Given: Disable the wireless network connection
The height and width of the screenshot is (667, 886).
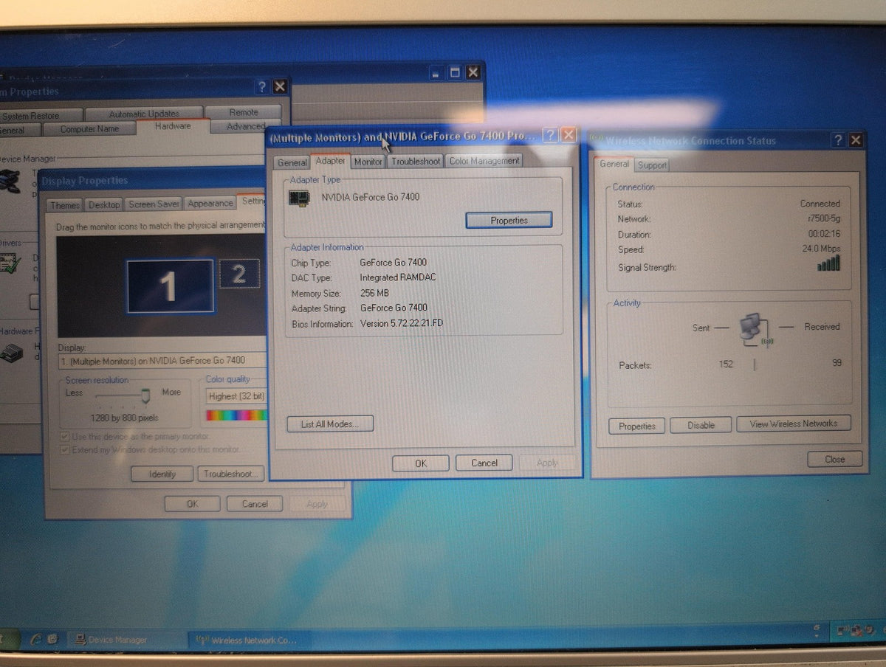Looking at the screenshot, I should (x=701, y=425).
